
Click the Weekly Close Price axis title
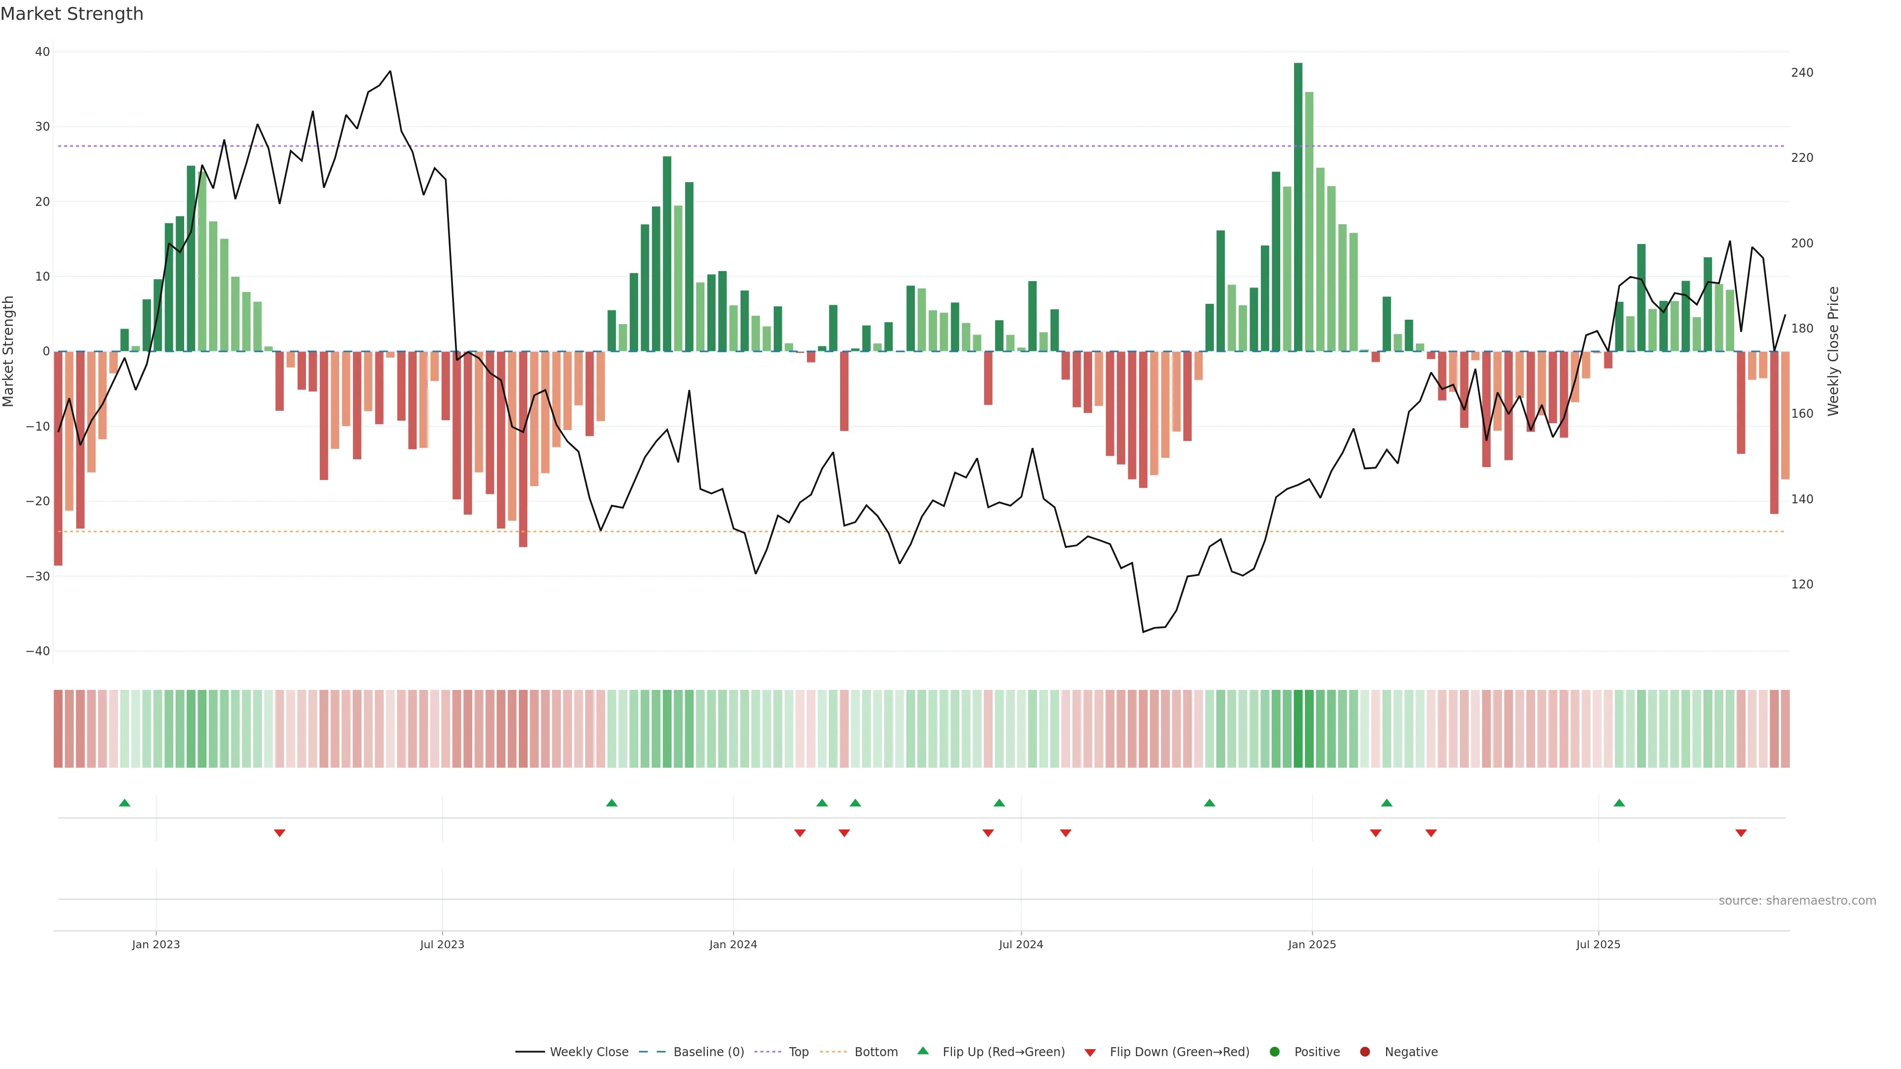point(1834,351)
